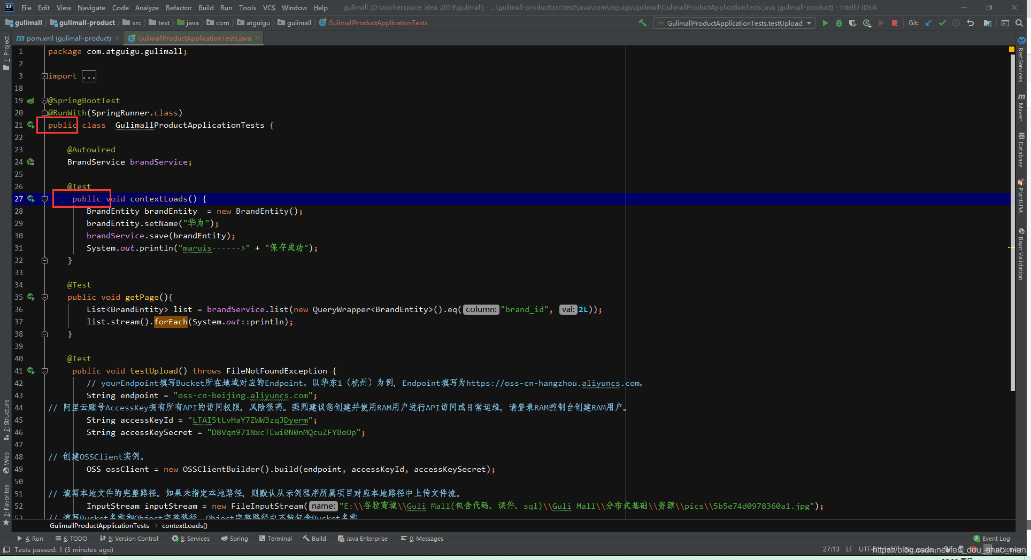Show Git history clock icon
Image resolution: width=1031 pixels, height=560 pixels.
[x=956, y=23]
